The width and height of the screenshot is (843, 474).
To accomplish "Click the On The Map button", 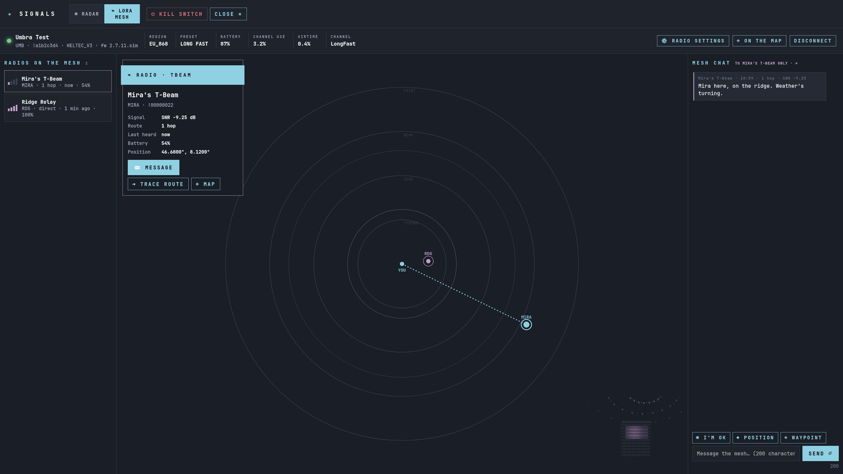I will [759, 41].
